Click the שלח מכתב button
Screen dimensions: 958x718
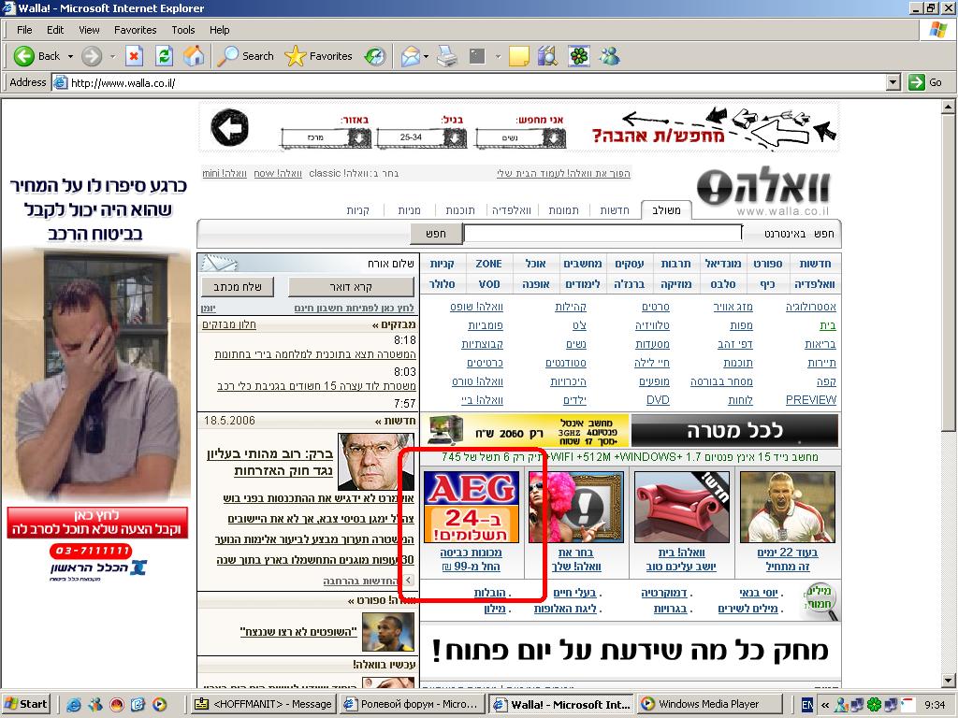pyautogui.click(x=237, y=286)
